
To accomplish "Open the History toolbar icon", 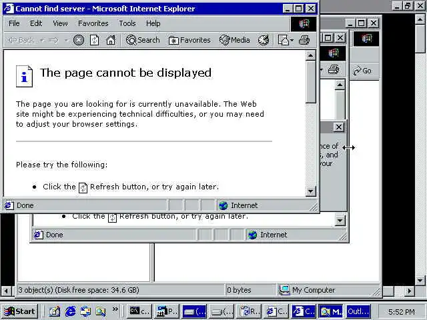I will (264, 40).
